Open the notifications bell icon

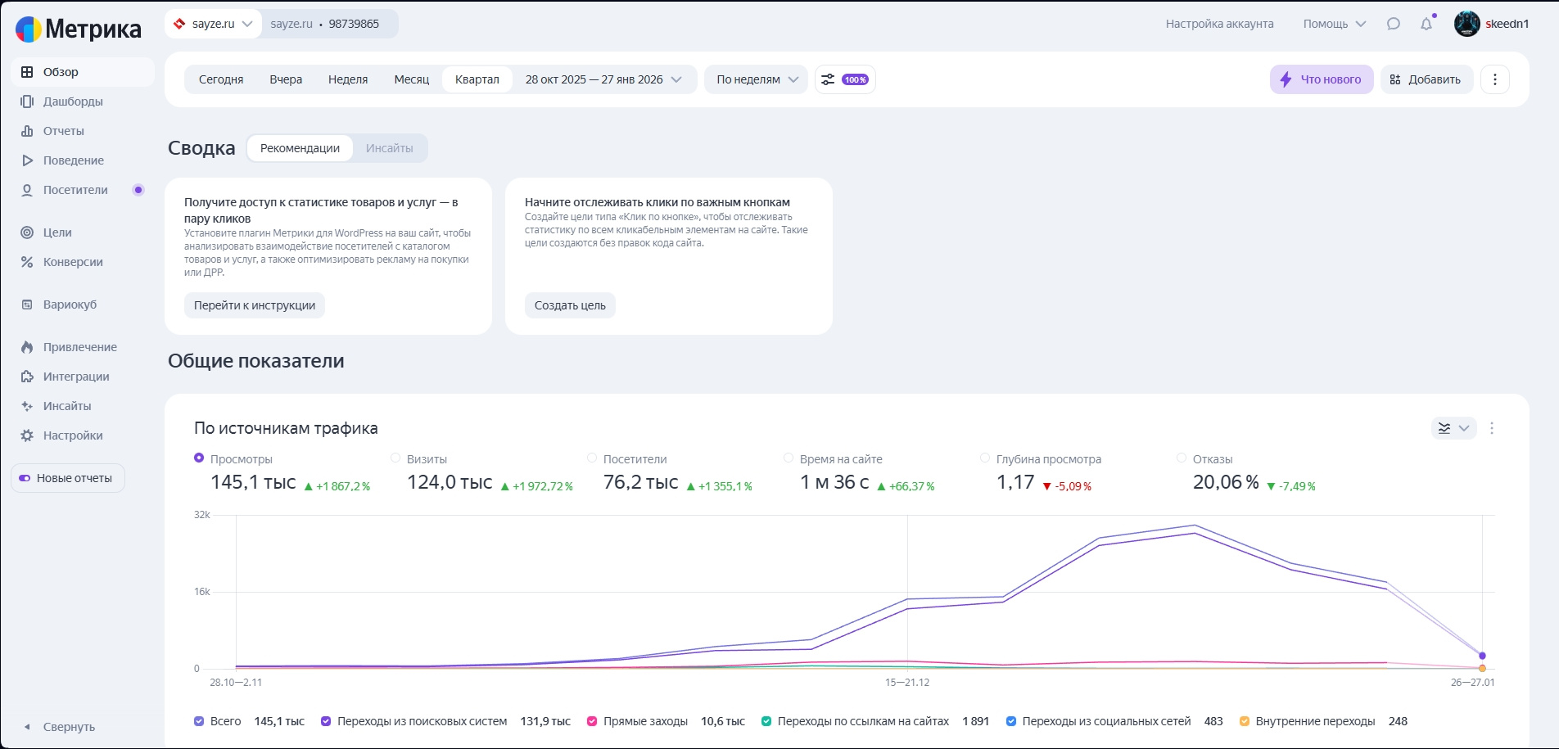coord(1426,24)
